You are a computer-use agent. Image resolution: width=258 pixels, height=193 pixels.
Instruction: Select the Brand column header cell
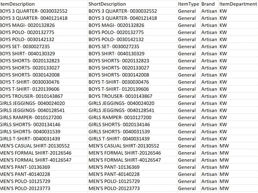pos(209,4)
